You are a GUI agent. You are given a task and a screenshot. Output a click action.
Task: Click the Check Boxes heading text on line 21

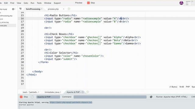(58, 34)
